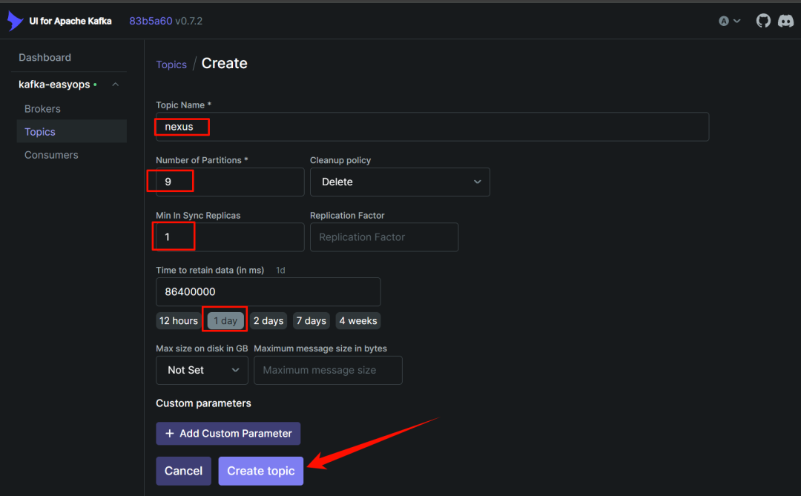Click the kafka-easyops cluster name
Screen dimensions: 801x496
click(x=54, y=85)
